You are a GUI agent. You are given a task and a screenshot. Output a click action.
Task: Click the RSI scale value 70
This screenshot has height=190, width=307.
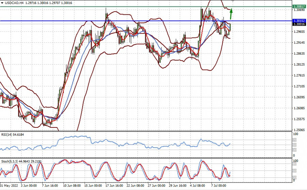(295, 140)
